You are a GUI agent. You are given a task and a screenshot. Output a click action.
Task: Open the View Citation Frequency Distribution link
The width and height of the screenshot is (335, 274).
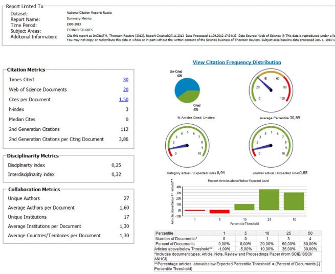pos(237,62)
